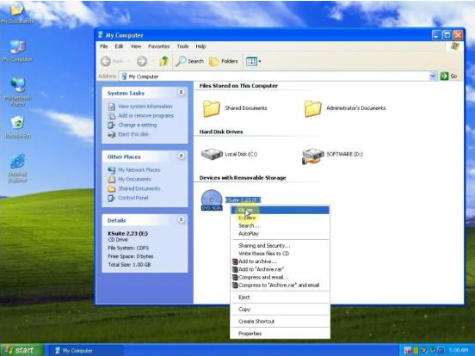Click the system tray clock
This screenshot has height=356, width=475.
point(459,350)
